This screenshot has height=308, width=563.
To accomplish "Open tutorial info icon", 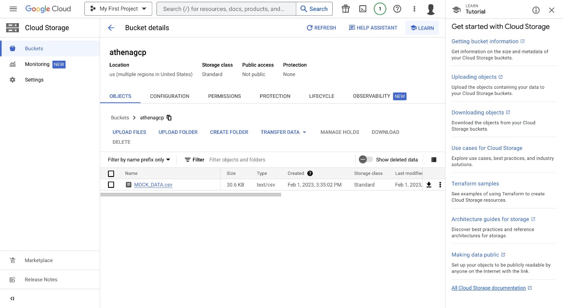I will (536, 10).
